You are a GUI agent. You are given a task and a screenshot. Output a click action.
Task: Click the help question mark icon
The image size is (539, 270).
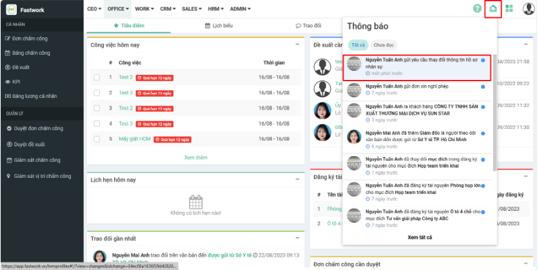coord(477,9)
